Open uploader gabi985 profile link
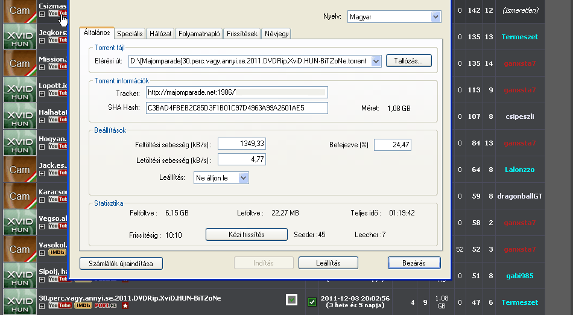The image size is (573, 315). pyautogui.click(x=520, y=276)
